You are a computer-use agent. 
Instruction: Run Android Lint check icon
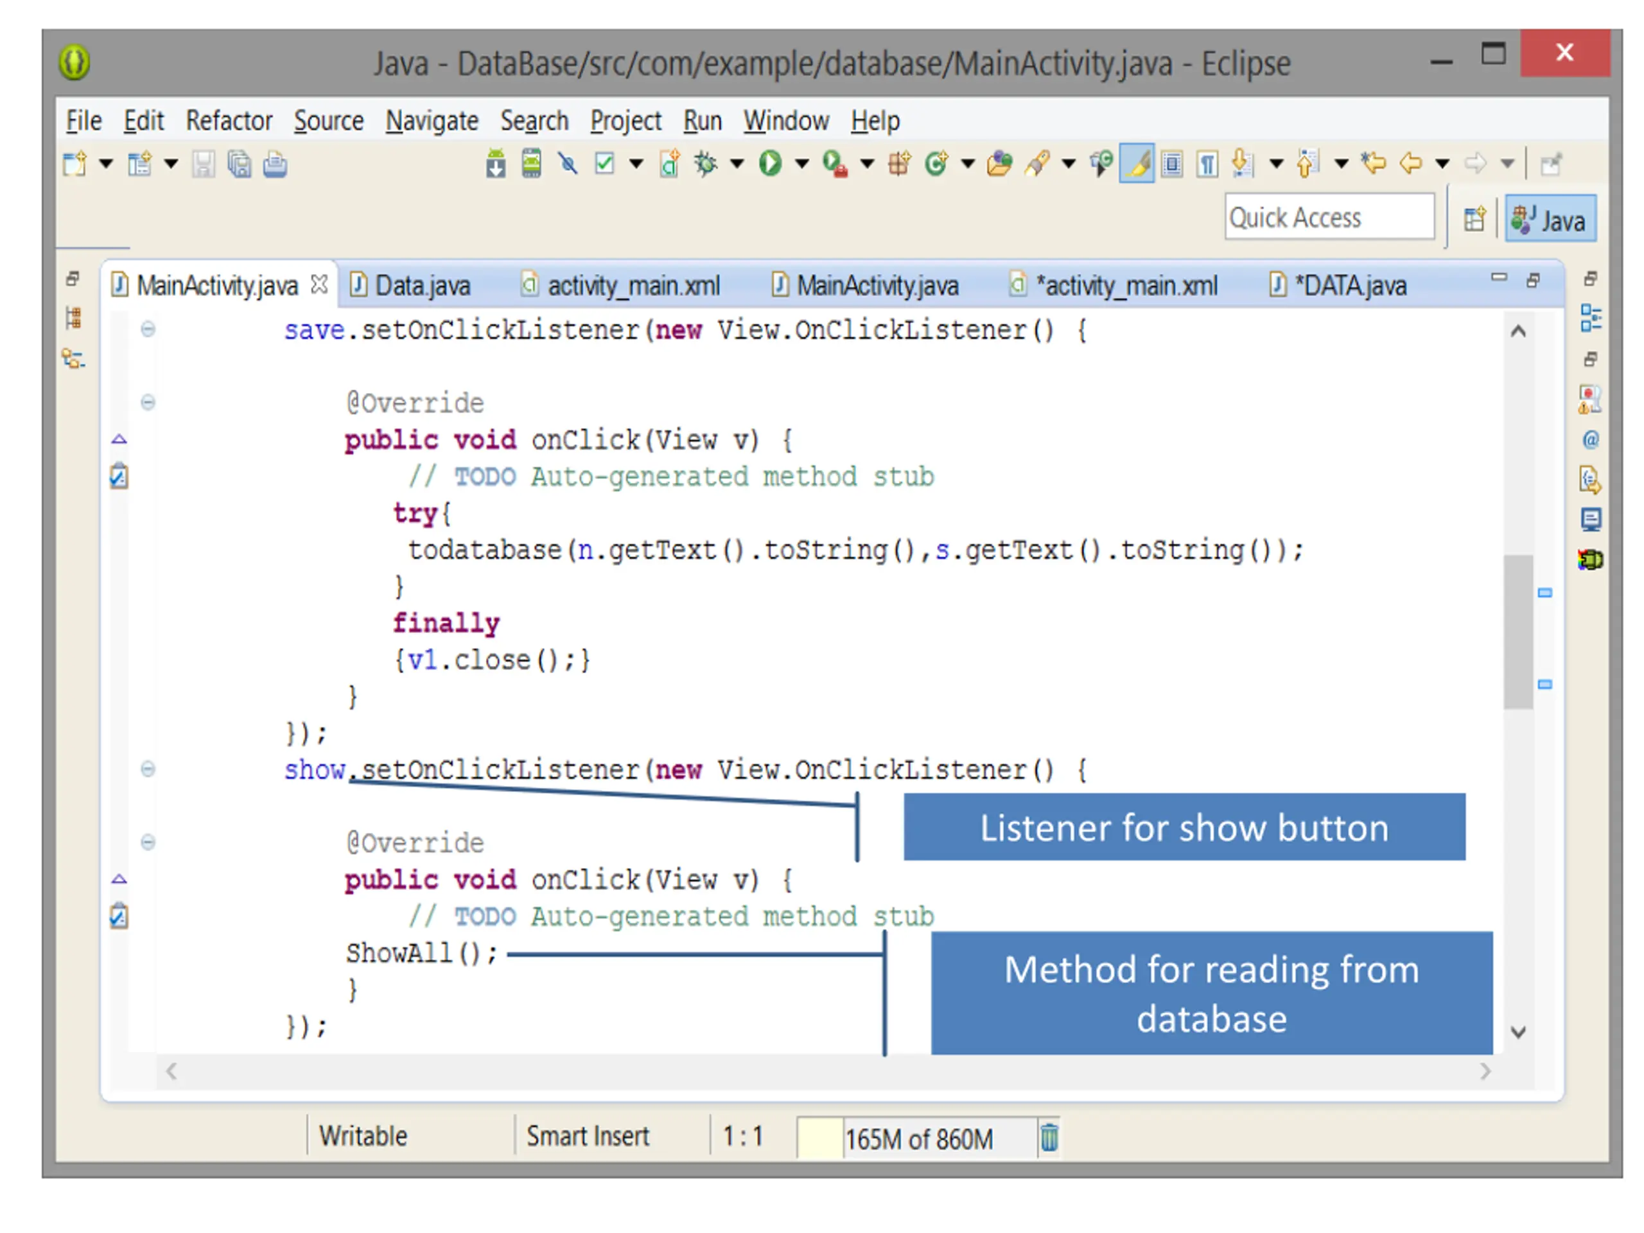605,164
